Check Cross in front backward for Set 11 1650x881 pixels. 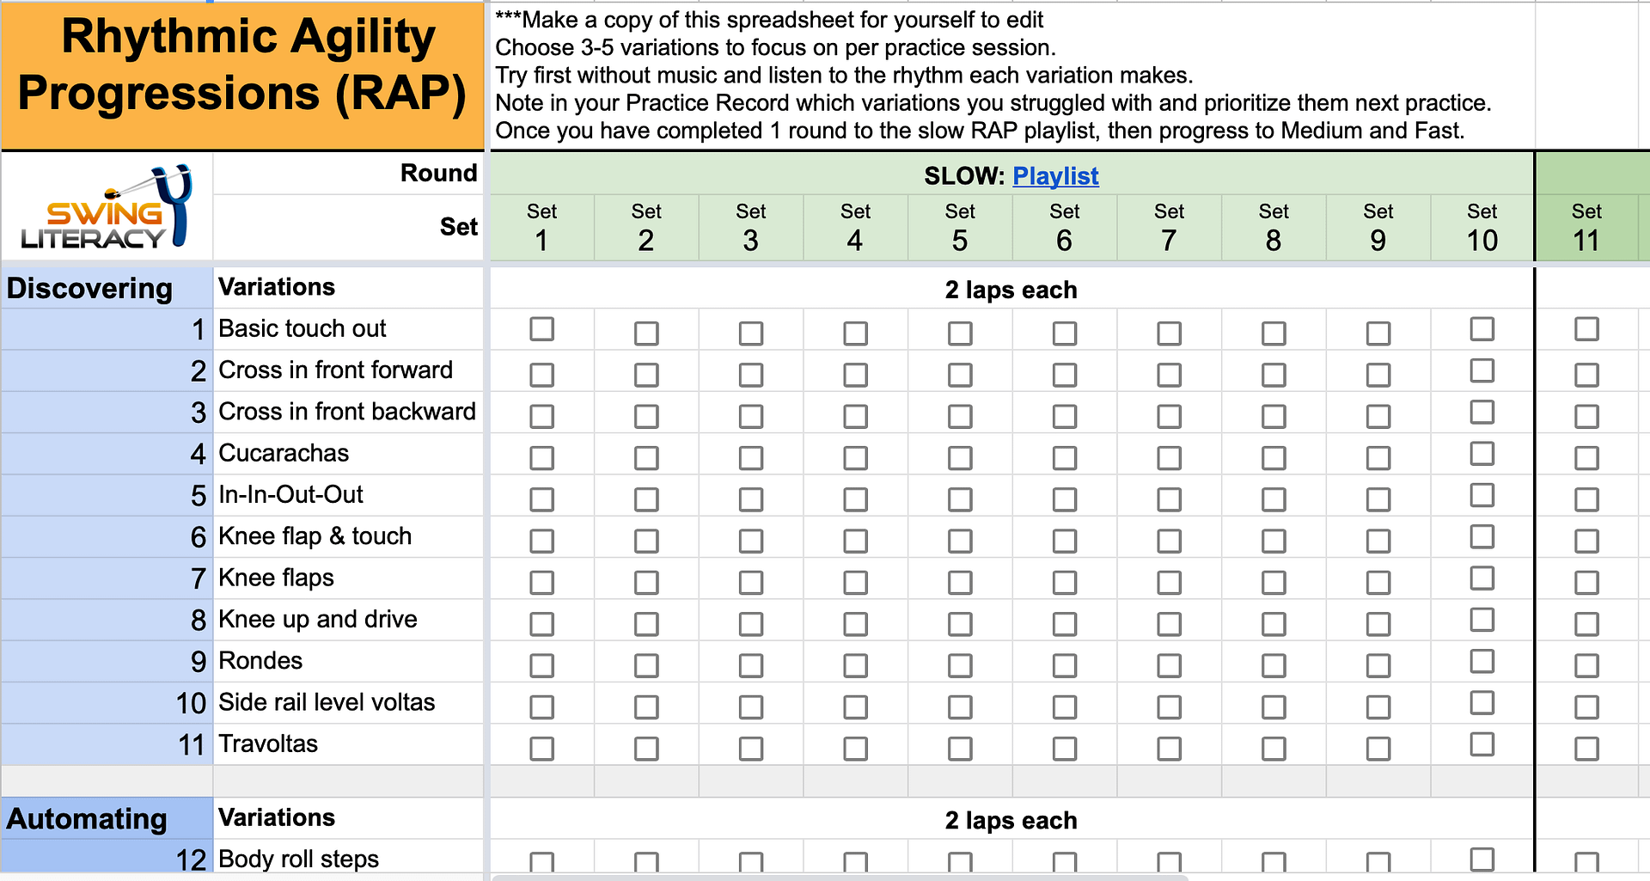point(1586,414)
